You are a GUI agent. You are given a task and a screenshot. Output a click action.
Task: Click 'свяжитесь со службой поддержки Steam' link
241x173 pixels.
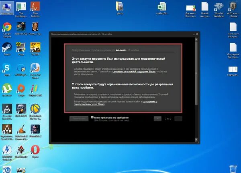[x=134, y=72]
